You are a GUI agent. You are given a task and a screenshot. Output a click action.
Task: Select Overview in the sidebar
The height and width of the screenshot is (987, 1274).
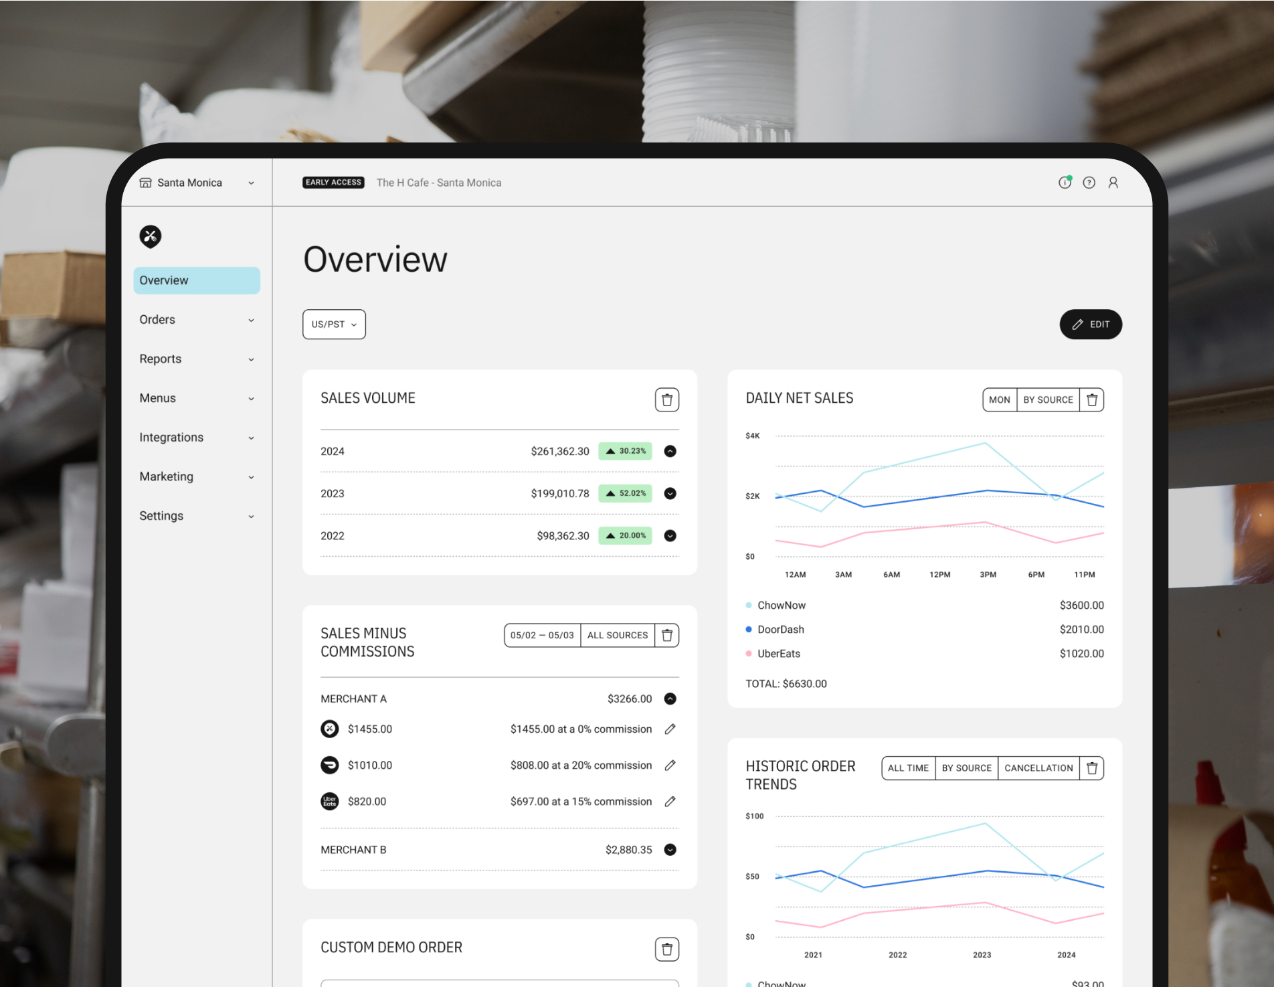(x=197, y=280)
